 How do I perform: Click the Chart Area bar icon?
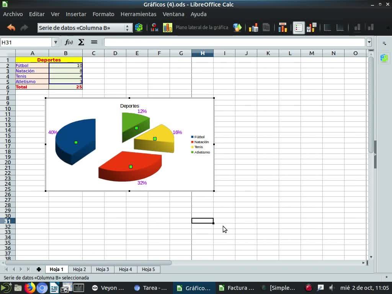(168, 28)
